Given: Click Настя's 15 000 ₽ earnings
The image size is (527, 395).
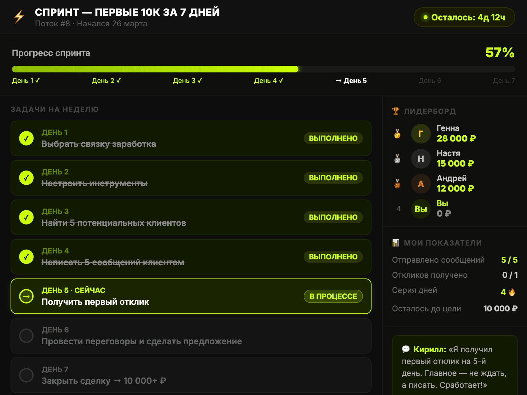Looking at the screenshot, I should pos(455,164).
